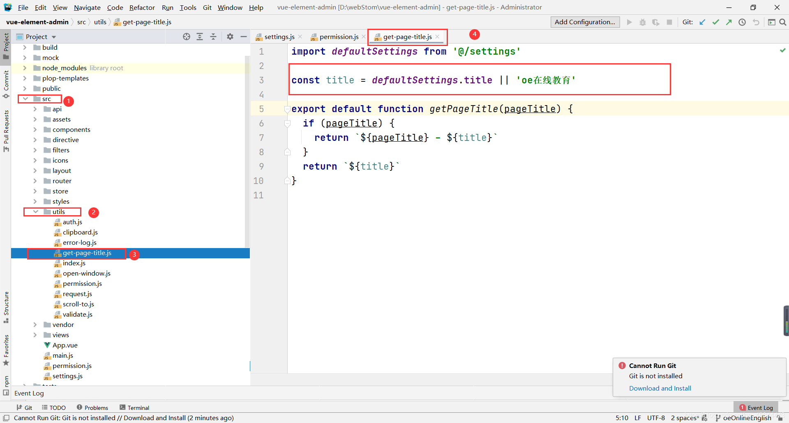This screenshot has width=789, height=423.
Task: Open request.js in the project tree
Action: coord(77,294)
